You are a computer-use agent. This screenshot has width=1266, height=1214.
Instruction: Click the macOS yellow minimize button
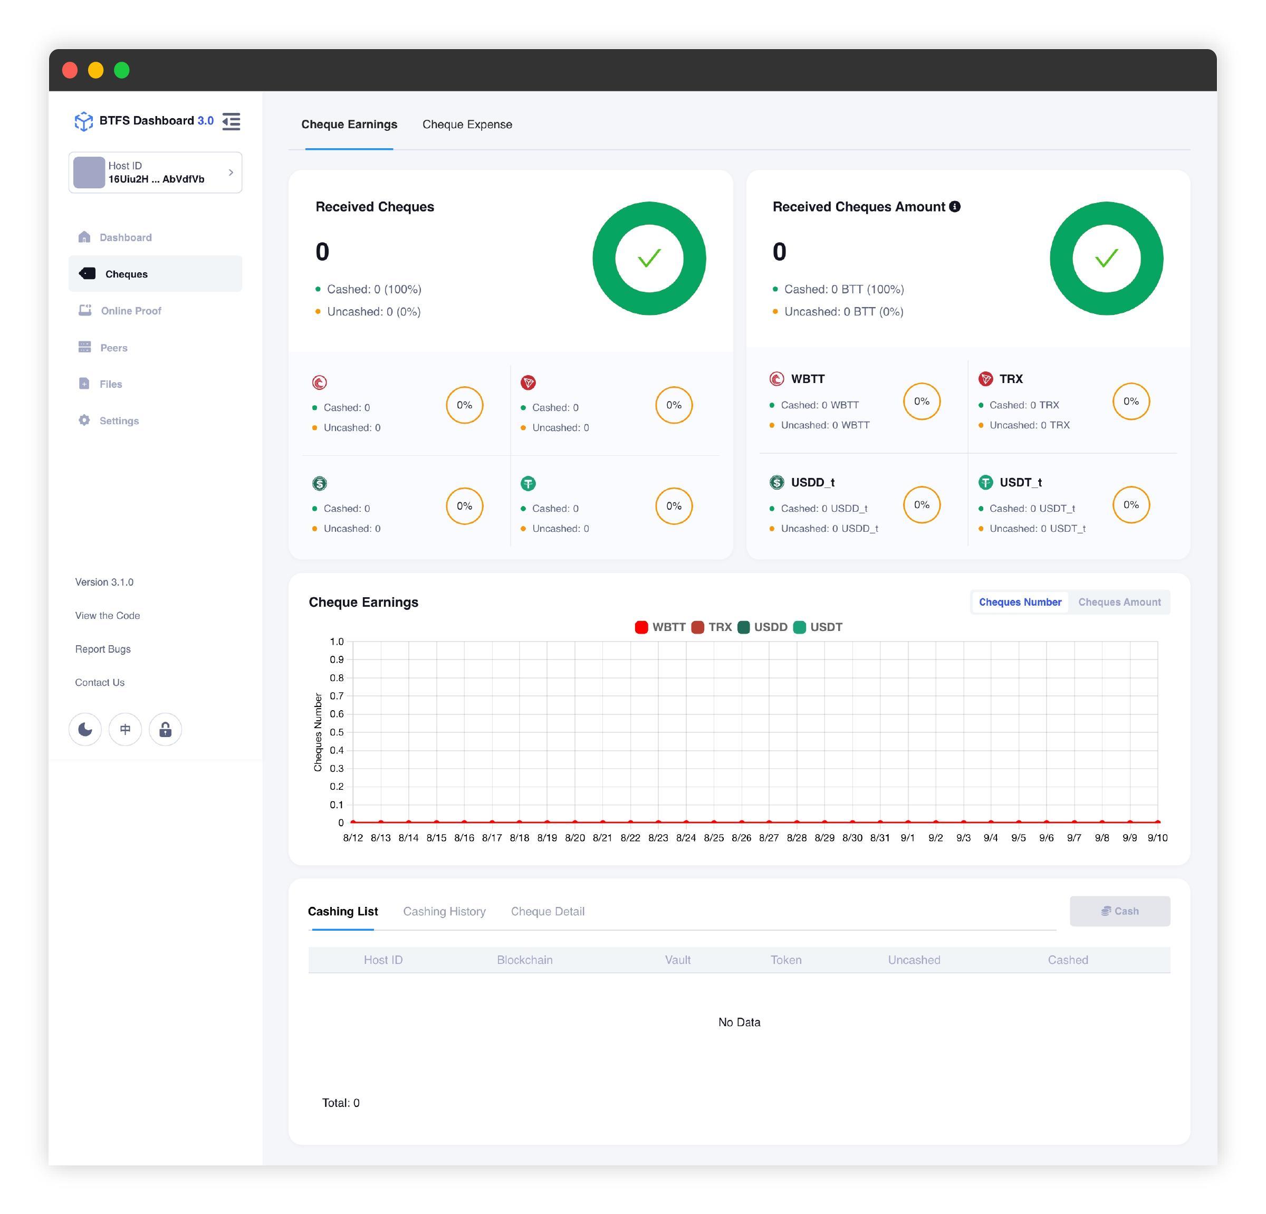95,70
